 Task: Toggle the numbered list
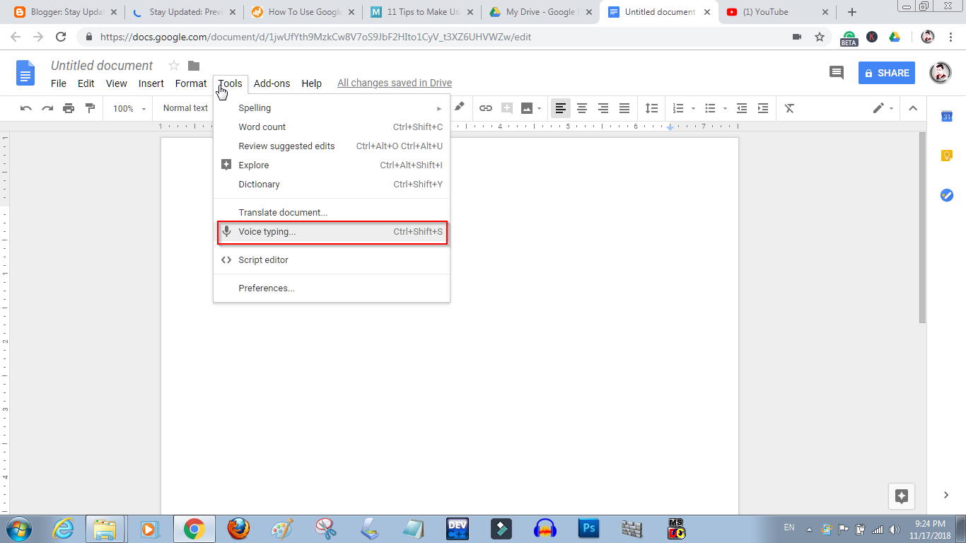(x=680, y=107)
